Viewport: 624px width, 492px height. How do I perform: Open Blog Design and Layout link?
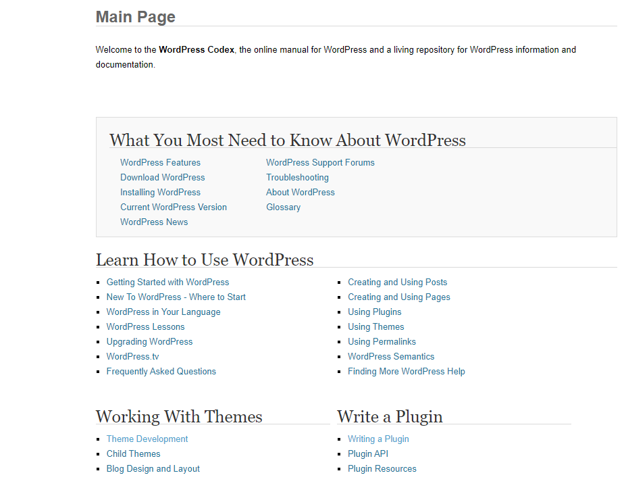click(x=153, y=469)
